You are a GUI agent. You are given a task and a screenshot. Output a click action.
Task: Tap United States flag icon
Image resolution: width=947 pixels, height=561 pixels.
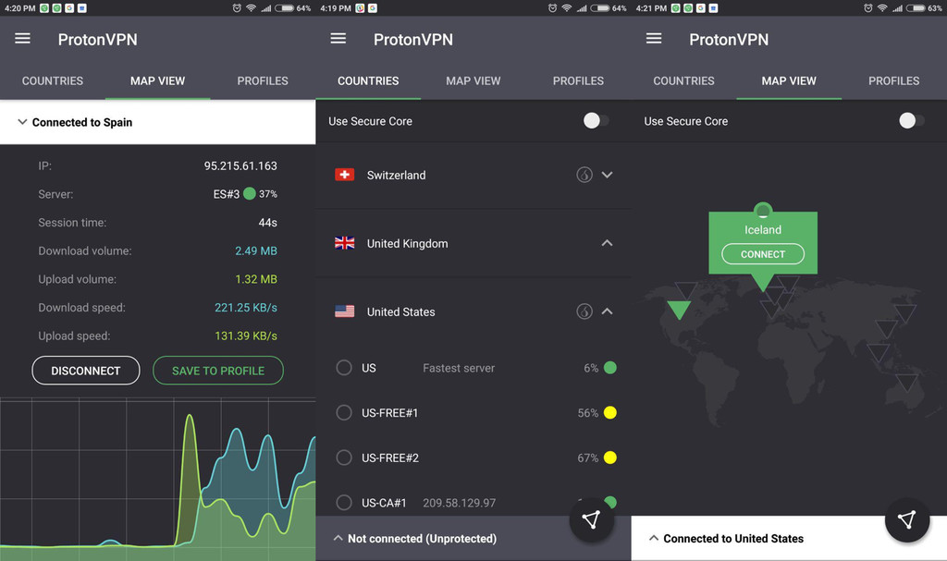click(344, 311)
